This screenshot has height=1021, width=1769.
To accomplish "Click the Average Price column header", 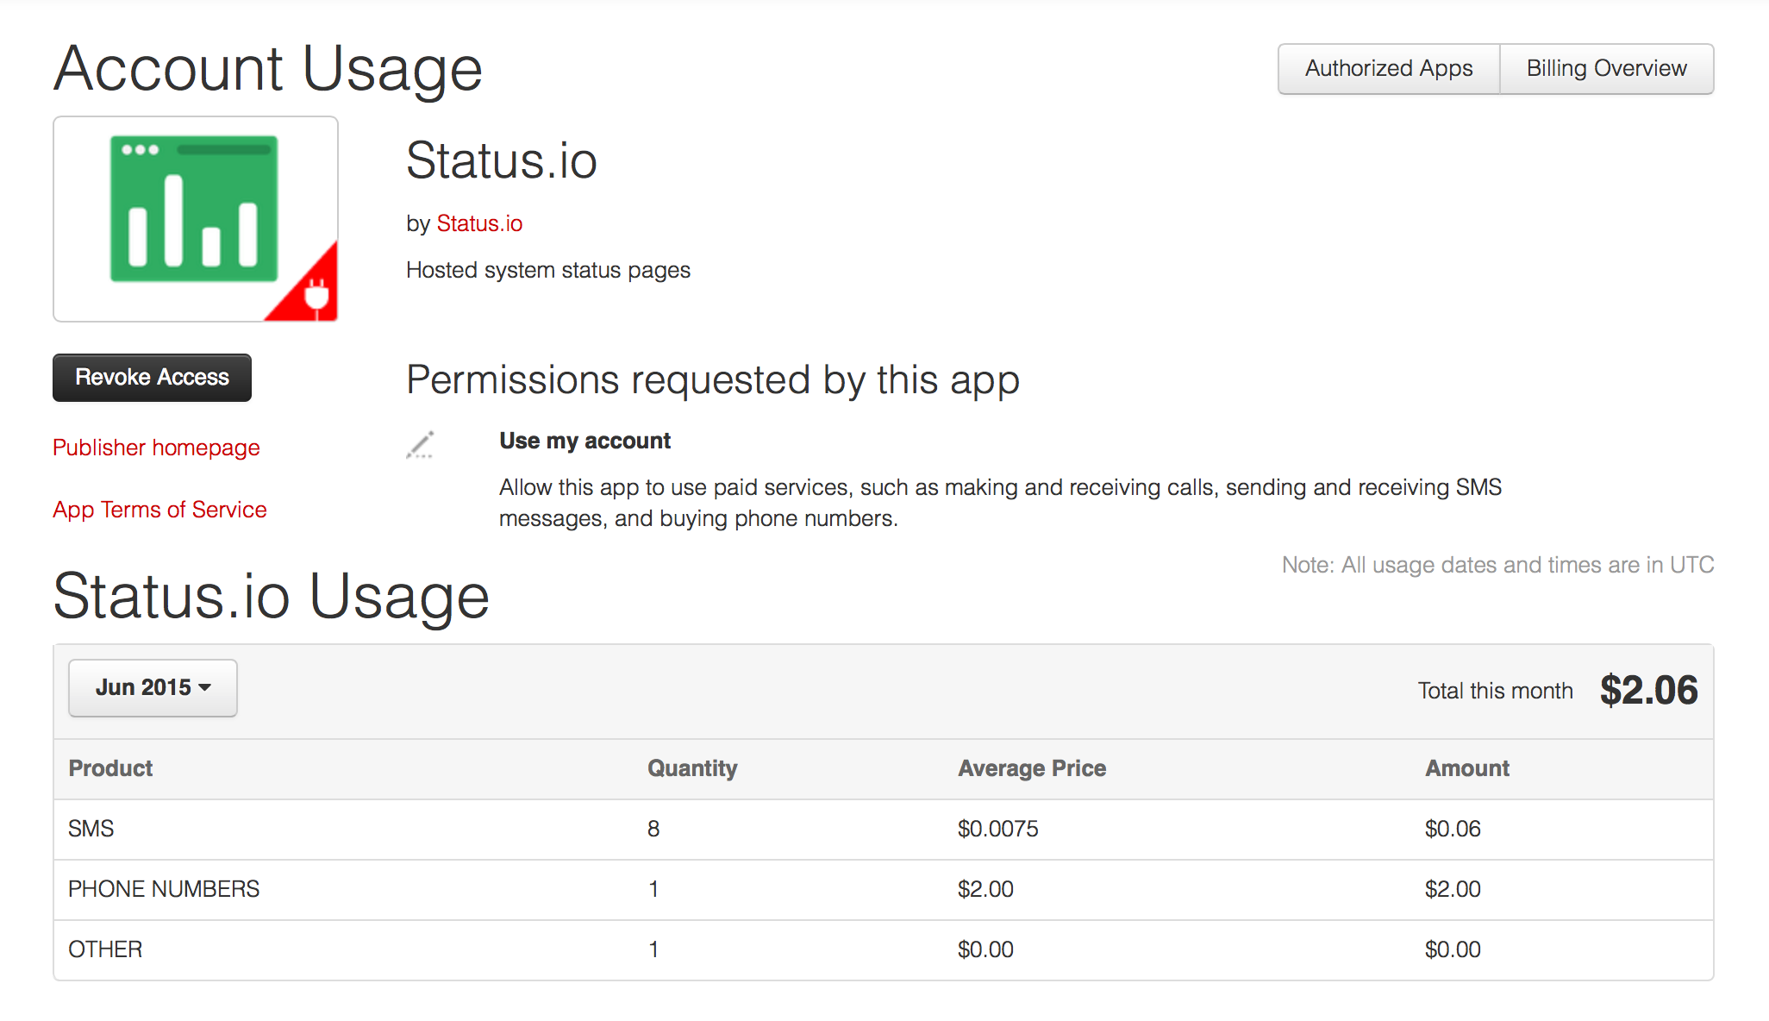I will 1032,768.
